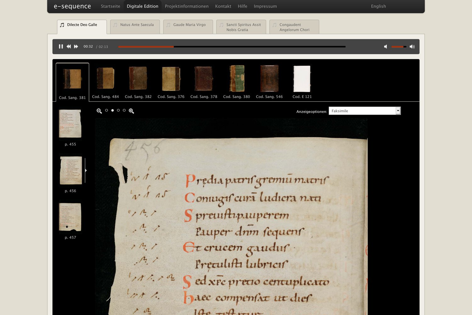472x315 pixels.
Task: Switch to the Gaude Maria Virgo tab
Action: pos(188,27)
